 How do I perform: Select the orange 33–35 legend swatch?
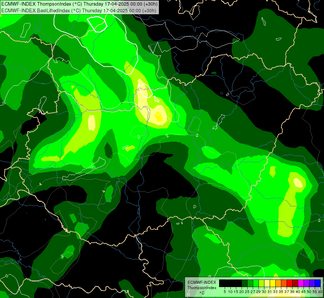tap(278, 283)
